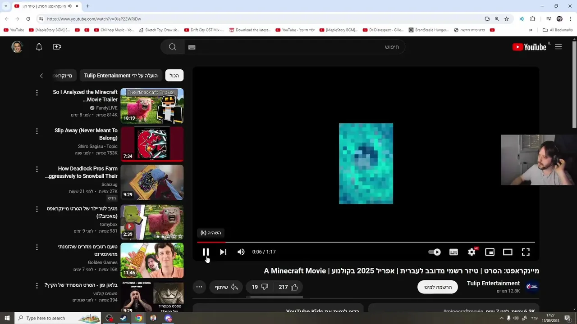Open 'Drift City OST Mix' bookmark
Image resolution: width=577 pixels, height=324 pixels.
click(204, 30)
